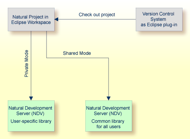The width and height of the screenshot is (190, 139).
Task: Select the NDV Common library box
Action: pos(109,116)
